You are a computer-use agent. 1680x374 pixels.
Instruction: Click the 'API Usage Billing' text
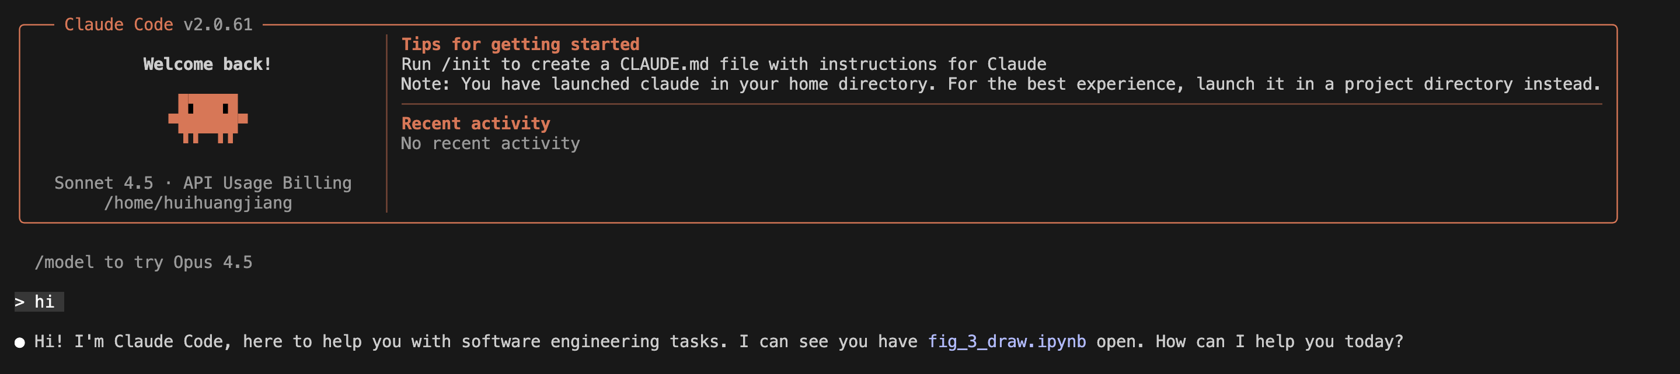(x=267, y=184)
